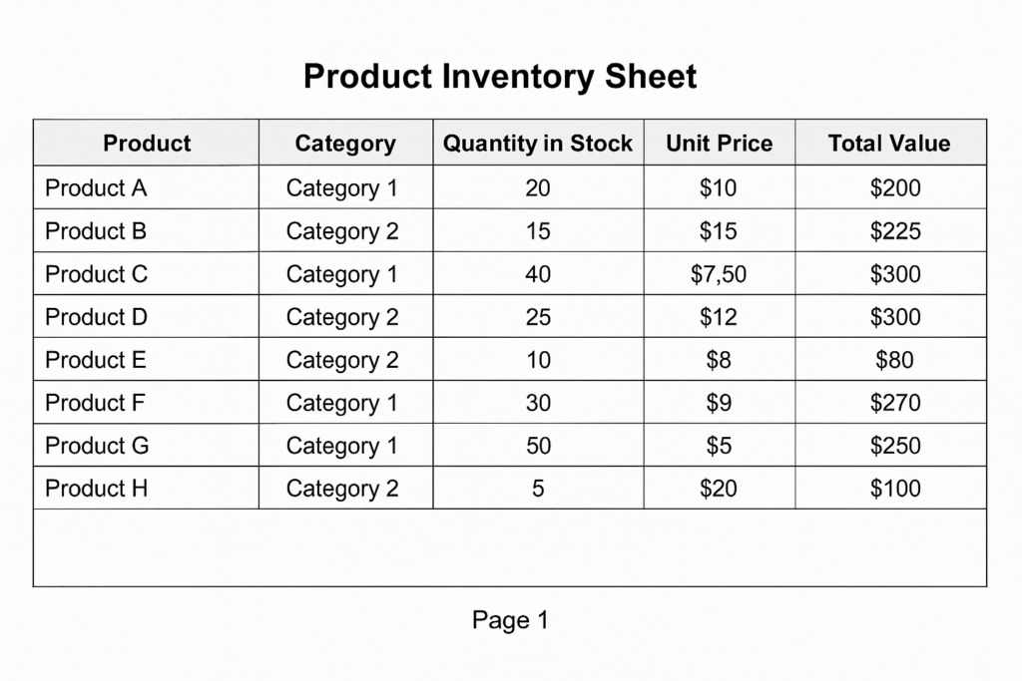Select the Product A cell
Screen dimensions: 1022x681
[x=146, y=187]
